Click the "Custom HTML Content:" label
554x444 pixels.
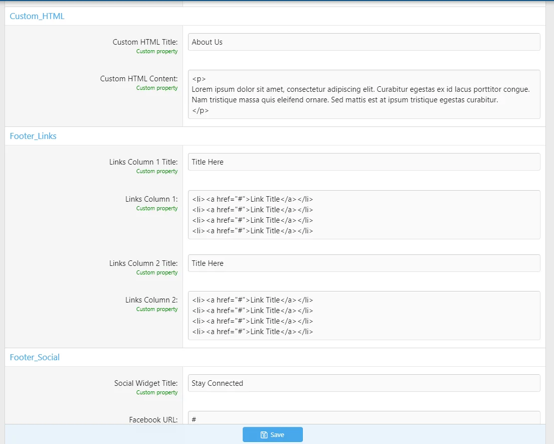139,79
